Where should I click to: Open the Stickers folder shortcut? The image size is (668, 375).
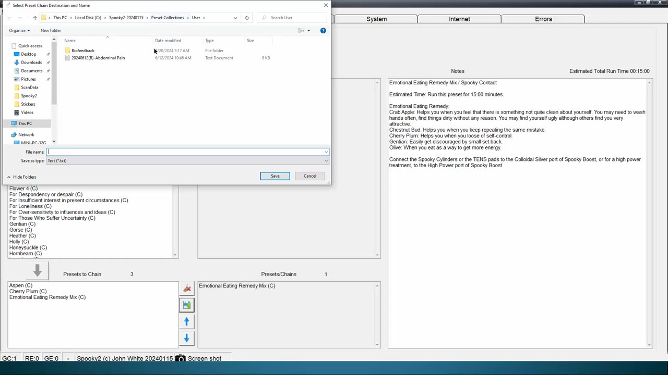28,104
